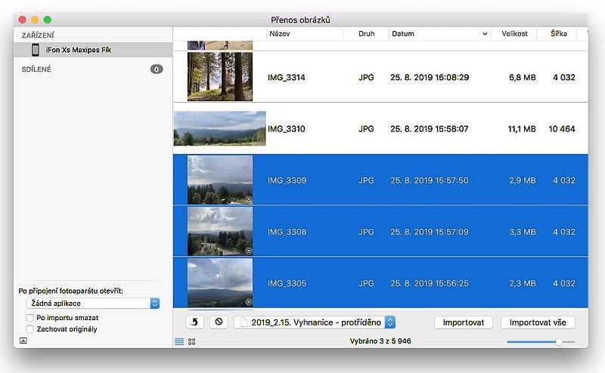Image resolution: width=605 pixels, height=373 pixels.
Task: Select "iFon Xs Maxipes Fík" device
Action: (93, 50)
